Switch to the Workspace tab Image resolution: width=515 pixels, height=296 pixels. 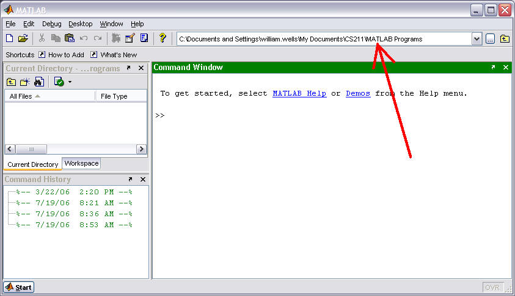click(x=81, y=163)
